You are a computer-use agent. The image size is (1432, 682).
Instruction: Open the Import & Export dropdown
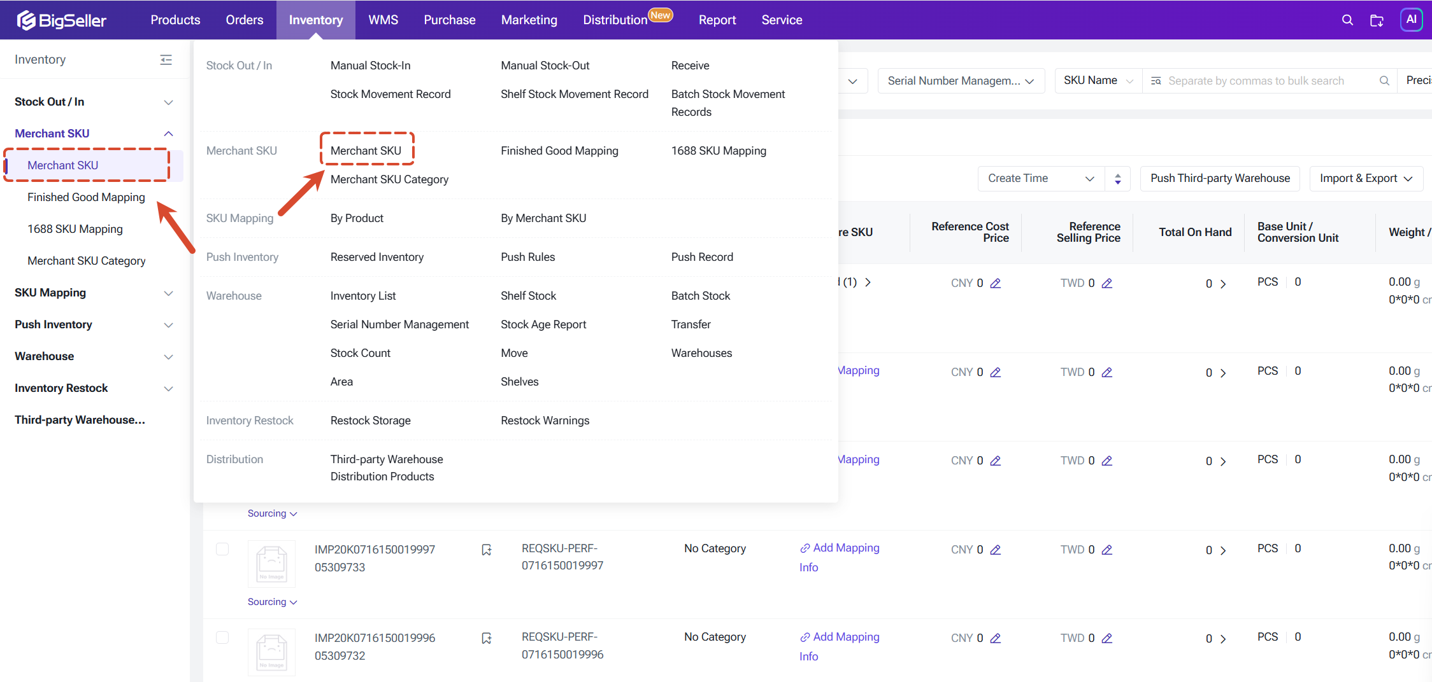pos(1366,179)
